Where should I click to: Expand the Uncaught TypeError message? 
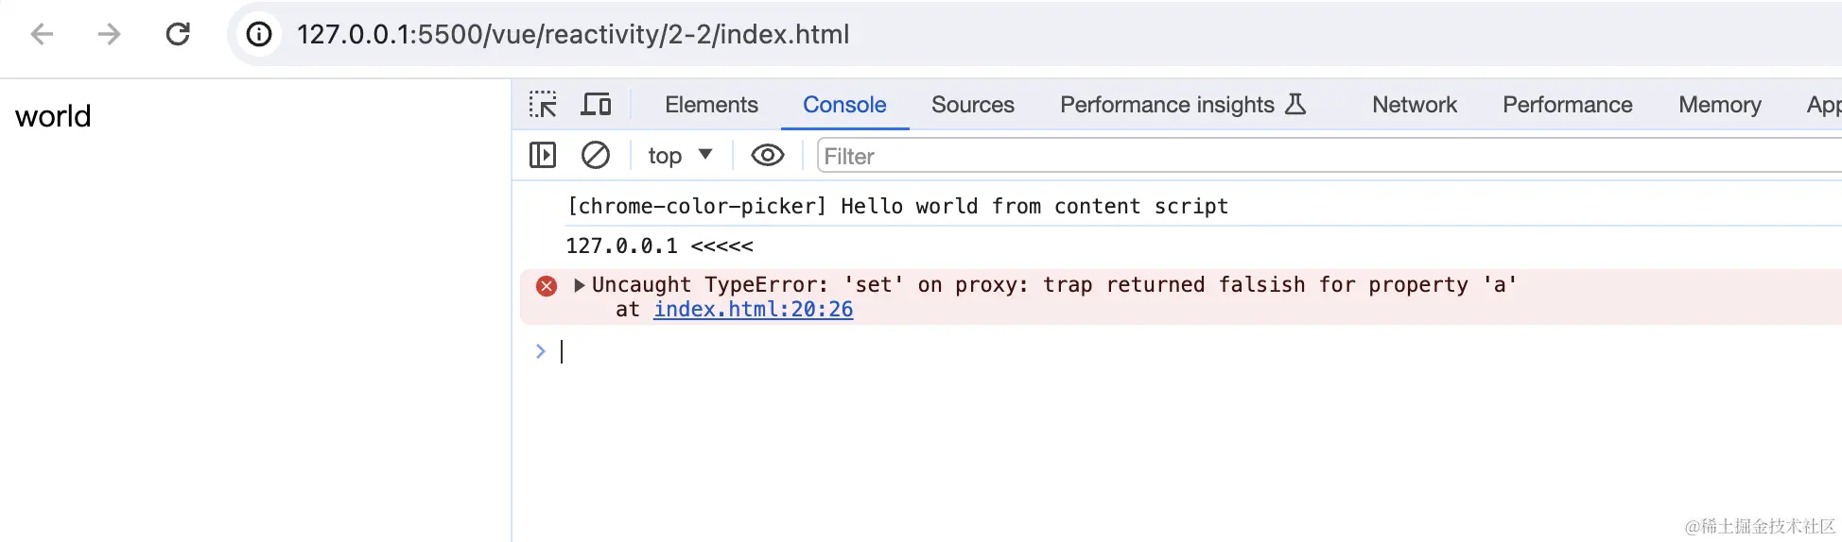[580, 285]
